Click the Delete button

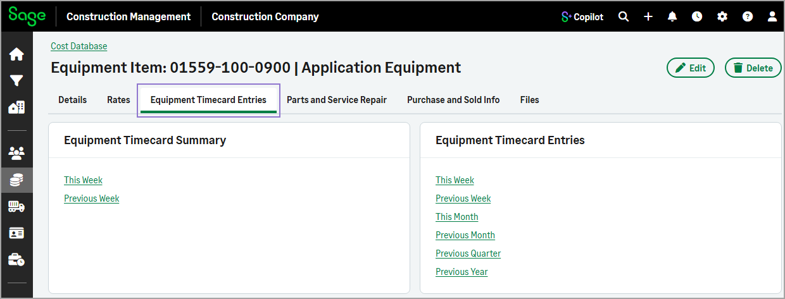(x=753, y=68)
